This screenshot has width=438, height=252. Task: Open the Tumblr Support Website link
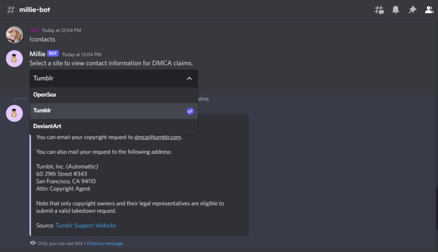(x=85, y=225)
